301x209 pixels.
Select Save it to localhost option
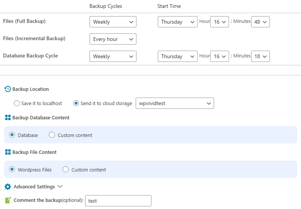click(x=17, y=103)
